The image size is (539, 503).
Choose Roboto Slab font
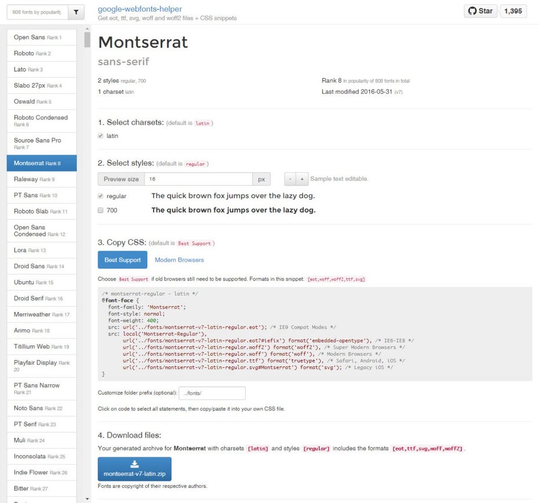coord(42,211)
